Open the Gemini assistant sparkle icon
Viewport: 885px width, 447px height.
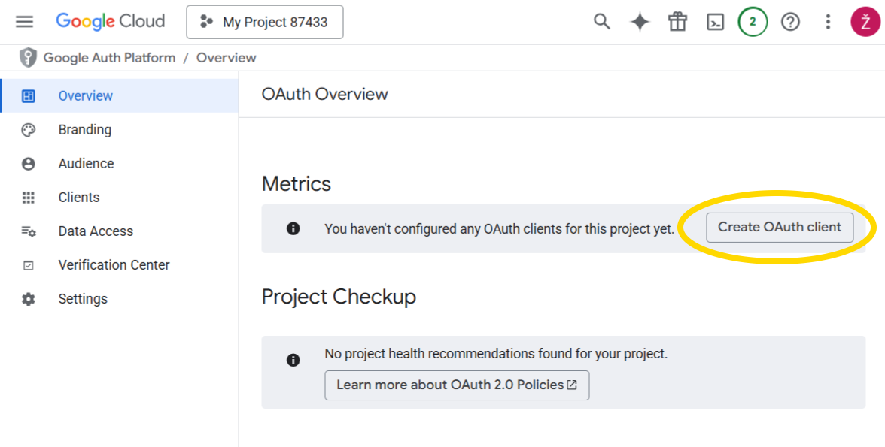coord(639,21)
